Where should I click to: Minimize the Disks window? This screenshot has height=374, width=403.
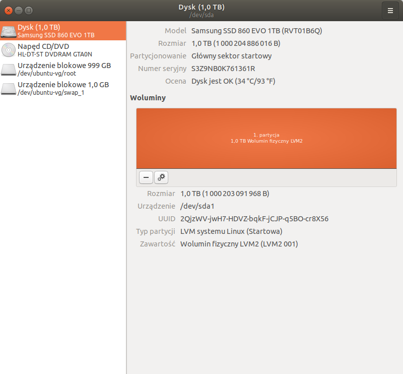(x=19, y=11)
